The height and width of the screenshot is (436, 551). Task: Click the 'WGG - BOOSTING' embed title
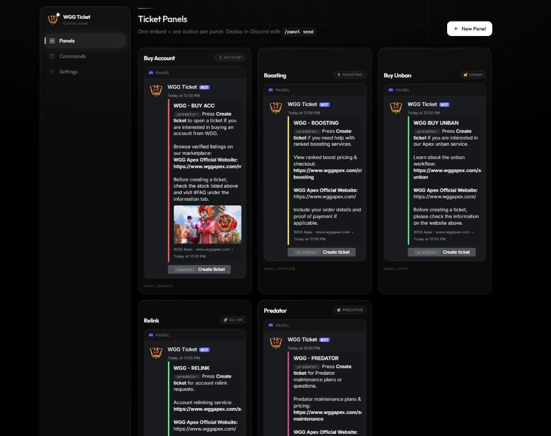(316, 123)
